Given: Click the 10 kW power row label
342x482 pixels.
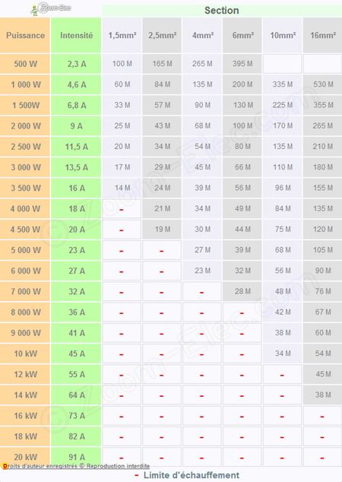Looking at the screenshot, I should [25, 354].
